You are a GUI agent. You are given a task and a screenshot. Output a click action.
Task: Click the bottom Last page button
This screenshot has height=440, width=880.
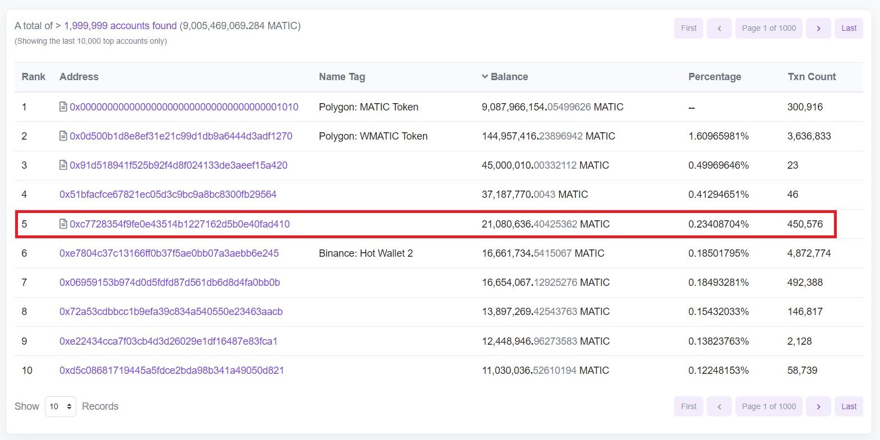tap(849, 406)
